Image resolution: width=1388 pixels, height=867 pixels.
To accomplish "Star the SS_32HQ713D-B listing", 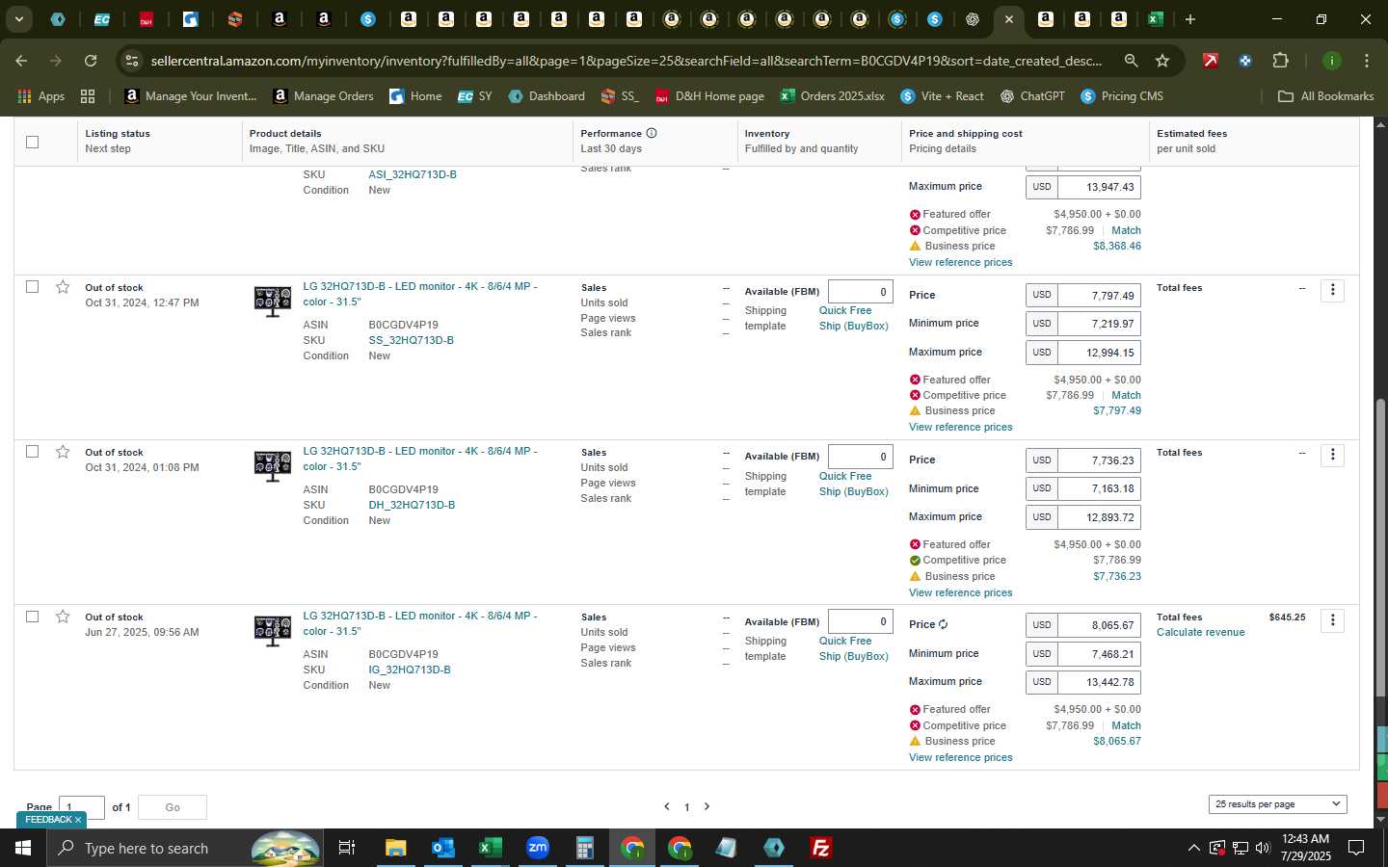I will coord(63,287).
